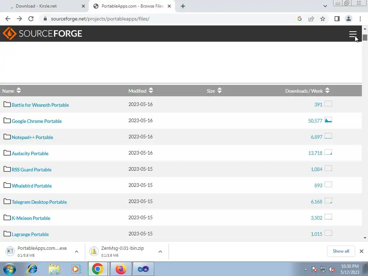
Task: Sort files by Name column
Action: click(x=11, y=91)
